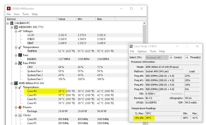
Task: Click the MEDIONPC MS-7713 motherboard icon
Action: (16, 27)
